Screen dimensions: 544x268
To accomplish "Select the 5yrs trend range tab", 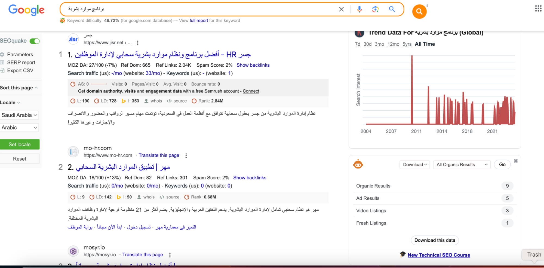I will 407,44.
